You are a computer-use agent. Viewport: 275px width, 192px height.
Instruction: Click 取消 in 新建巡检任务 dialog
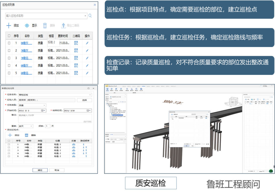coord(57,170)
